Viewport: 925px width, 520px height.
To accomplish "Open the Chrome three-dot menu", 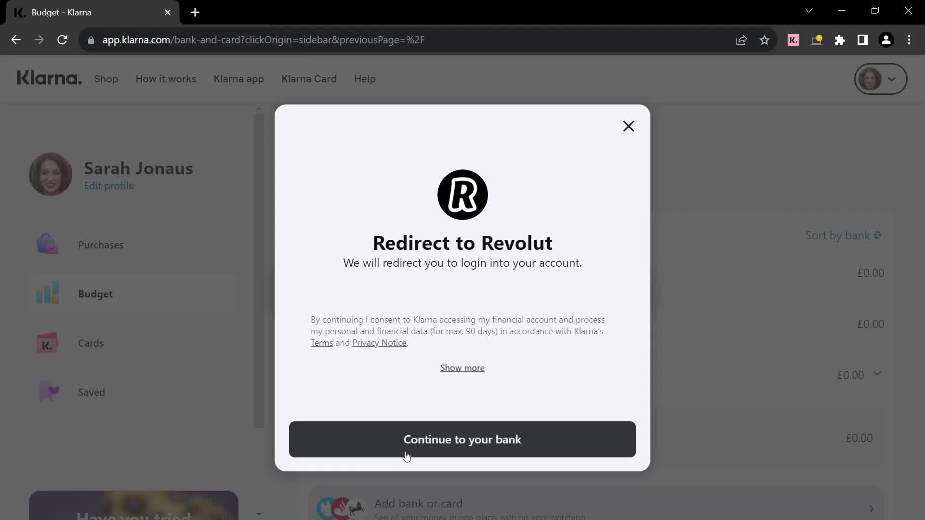I will coord(909,40).
